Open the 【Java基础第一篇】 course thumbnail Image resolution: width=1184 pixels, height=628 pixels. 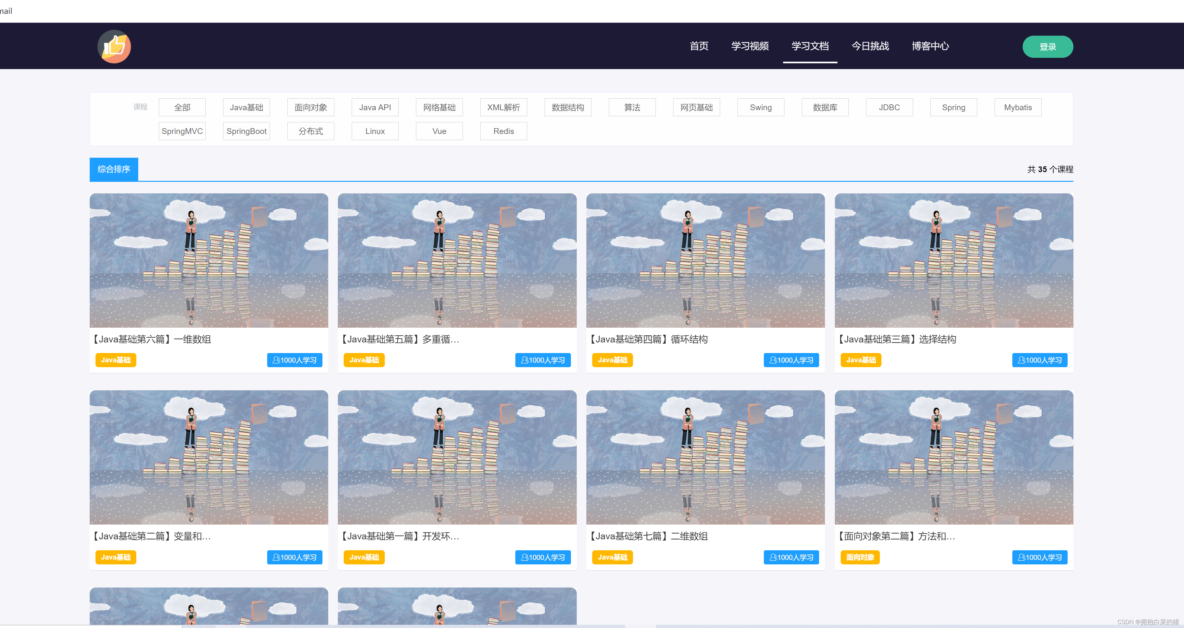coord(457,457)
